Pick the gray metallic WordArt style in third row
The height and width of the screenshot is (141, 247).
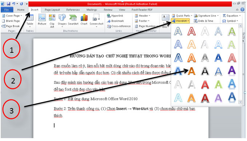click(x=205, y=58)
